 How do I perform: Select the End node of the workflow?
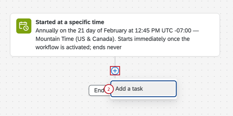pos(96,90)
